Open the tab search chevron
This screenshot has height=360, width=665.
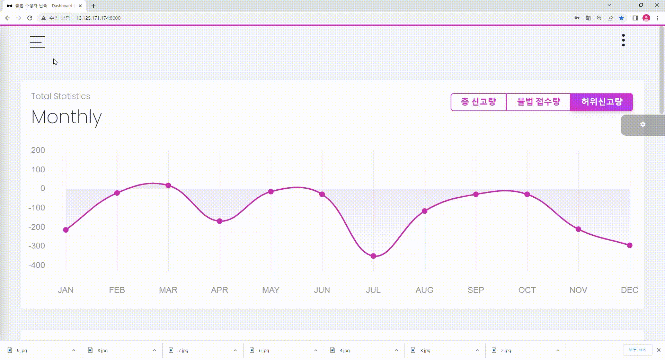click(x=609, y=5)
